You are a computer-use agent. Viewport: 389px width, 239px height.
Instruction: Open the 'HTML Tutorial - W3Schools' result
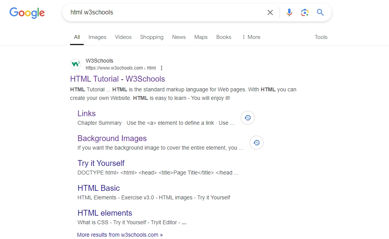click(118, 79)
